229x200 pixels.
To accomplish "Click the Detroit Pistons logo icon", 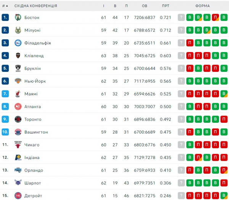I will (17, 196).
